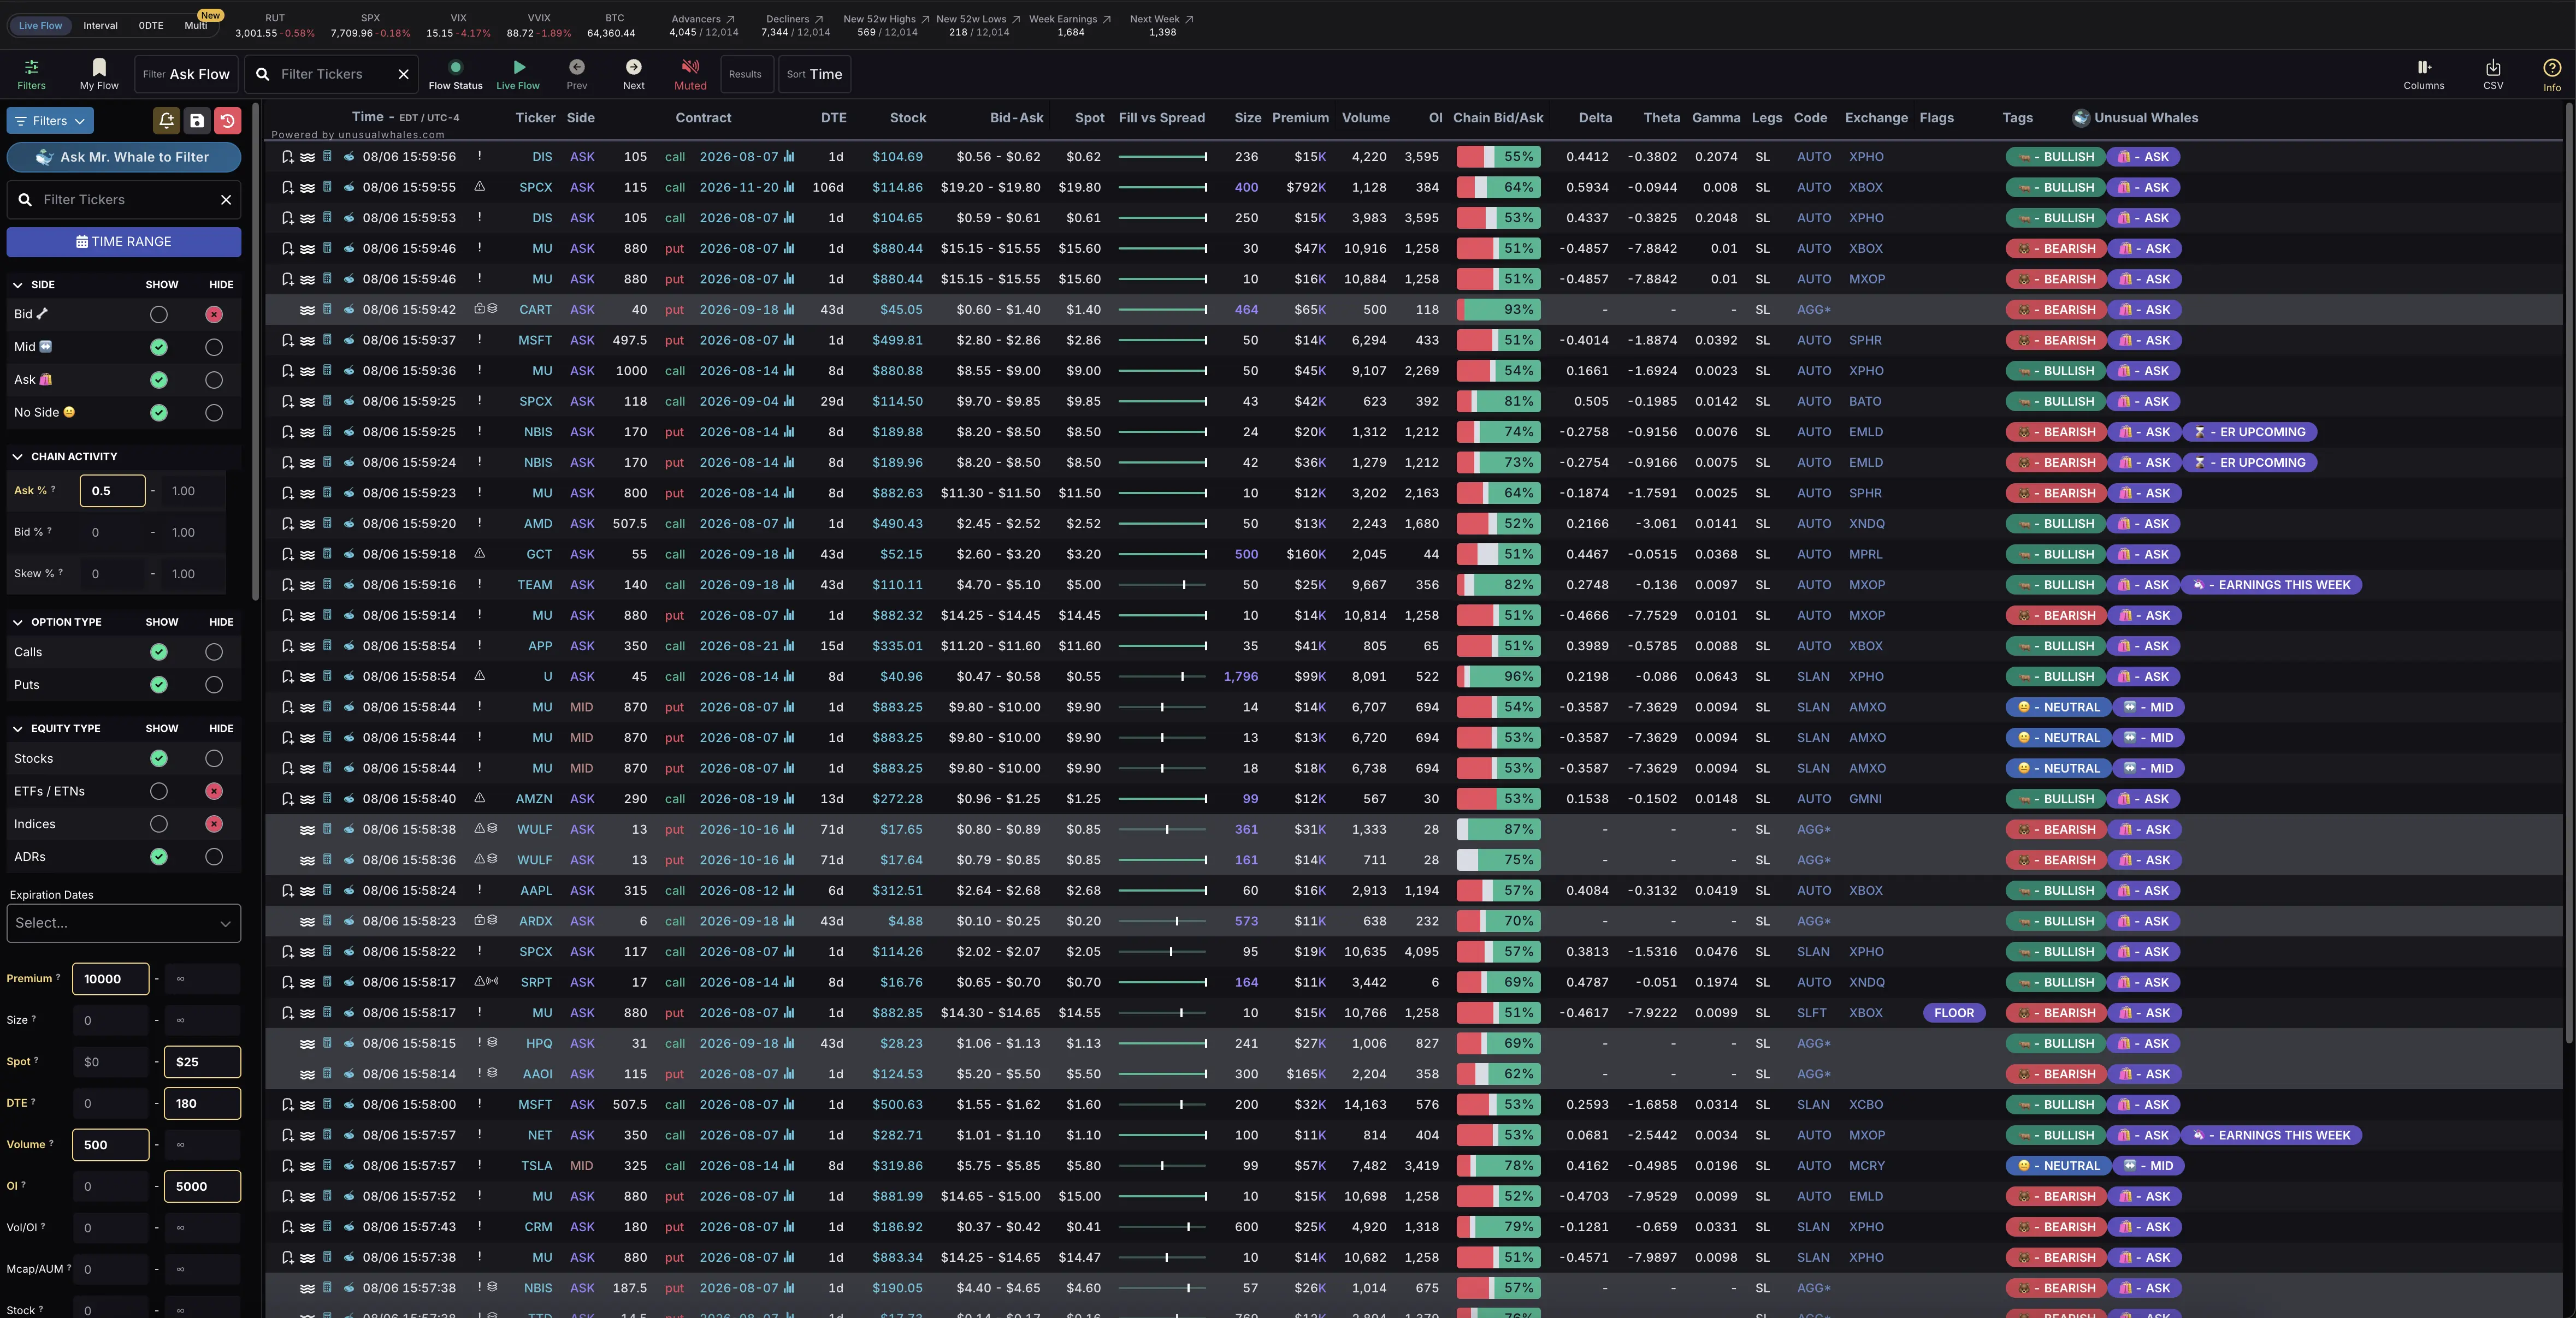Screen dimensions: 2576x1318
Task: Show Indices equity type radio
Action: tap(158, 824)
